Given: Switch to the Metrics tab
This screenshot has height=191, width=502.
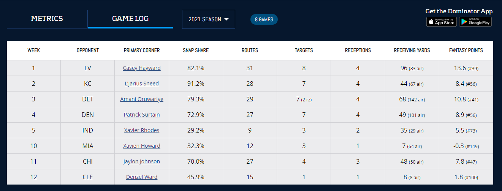Looking at the screenshot, I should (x=47, y=19).
